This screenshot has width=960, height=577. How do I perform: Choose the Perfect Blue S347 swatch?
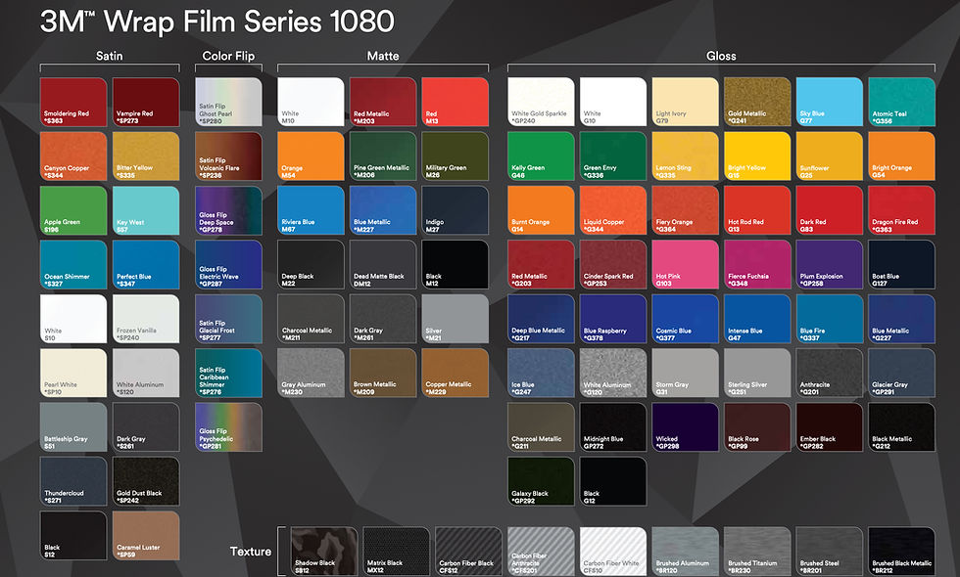[146, 265]
